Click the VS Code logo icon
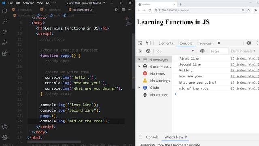Image resolution: width=259 pixels, height=146 pixels. pyautogui.click(x=4, y=3)
